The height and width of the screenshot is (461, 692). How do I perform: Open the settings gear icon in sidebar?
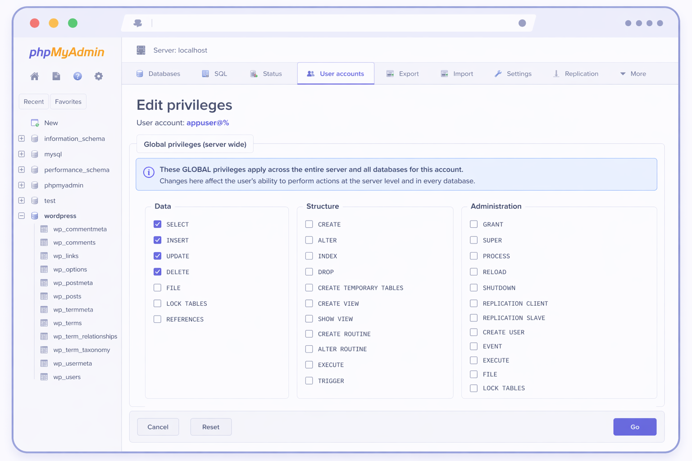click(x=99, y=76)
